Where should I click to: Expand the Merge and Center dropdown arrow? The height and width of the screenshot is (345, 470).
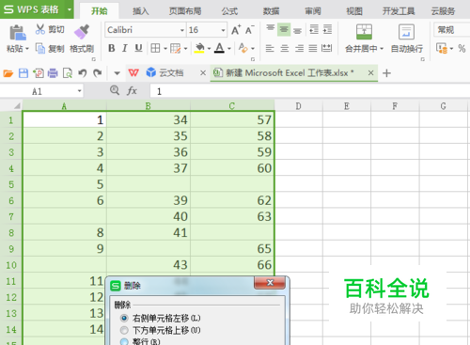tap(382, 49)
